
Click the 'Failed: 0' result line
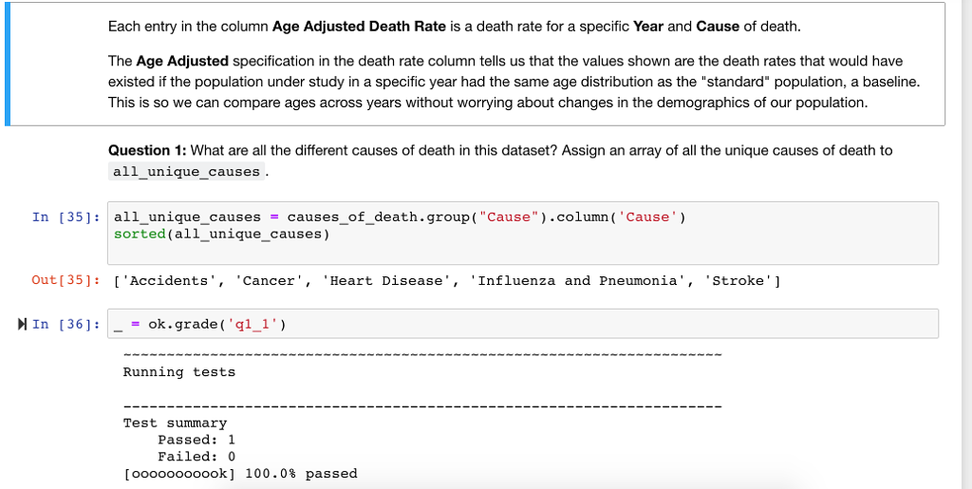(196, 456)
